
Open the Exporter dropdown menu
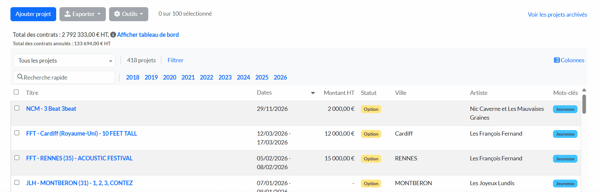tap(82, 14)
